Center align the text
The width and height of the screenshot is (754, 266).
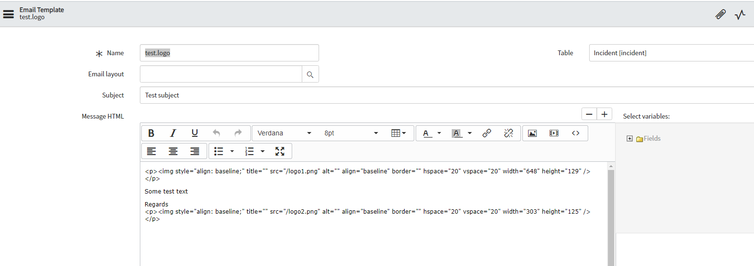click(173, 151)
